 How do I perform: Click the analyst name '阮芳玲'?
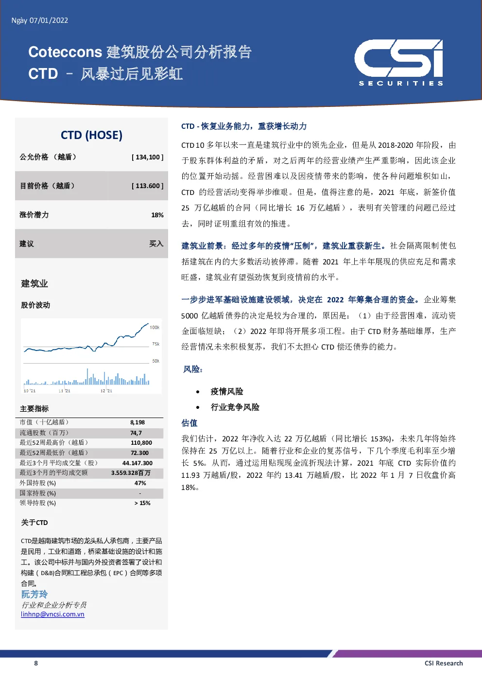34,594
